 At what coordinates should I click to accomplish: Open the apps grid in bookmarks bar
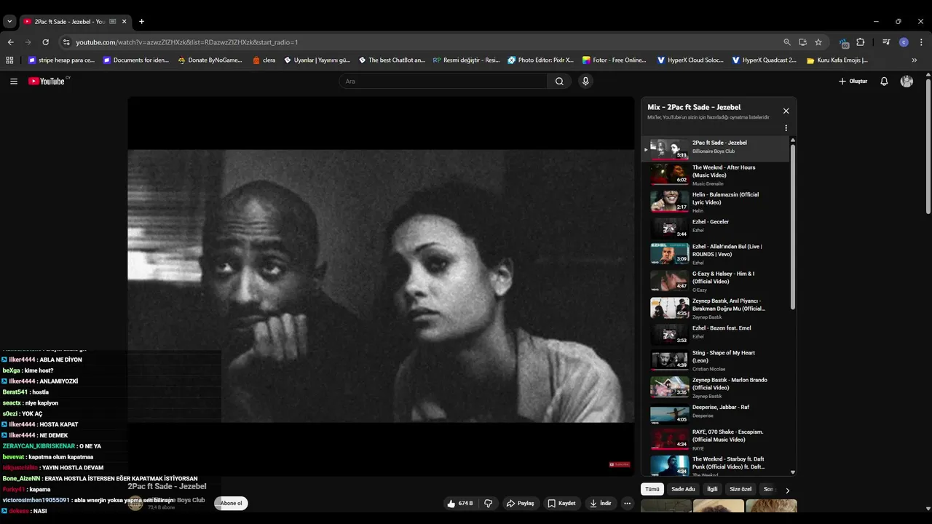(x=9, y=60)
